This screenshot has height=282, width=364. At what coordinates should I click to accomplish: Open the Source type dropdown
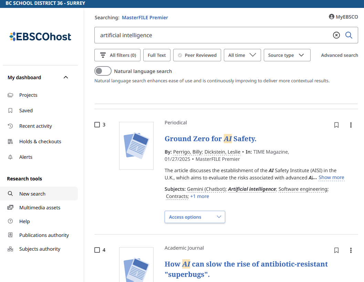(x=287, y=55)
